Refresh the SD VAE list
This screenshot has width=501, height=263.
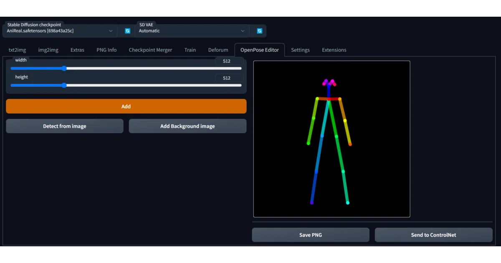point(259,31)
